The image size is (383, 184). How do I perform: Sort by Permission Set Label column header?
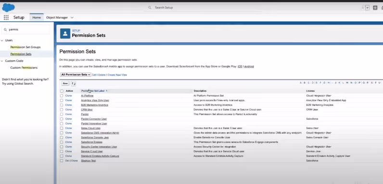tap(93, 91)
